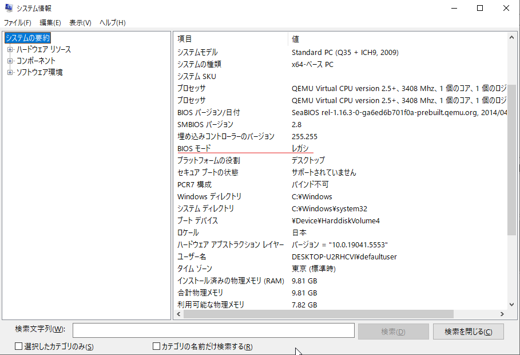Select the ブート デバイス row
The image size is (520, 355).
pyautogui.click(x=340, y=220)
